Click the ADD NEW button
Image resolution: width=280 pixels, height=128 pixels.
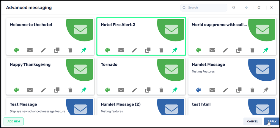(14, 121)
